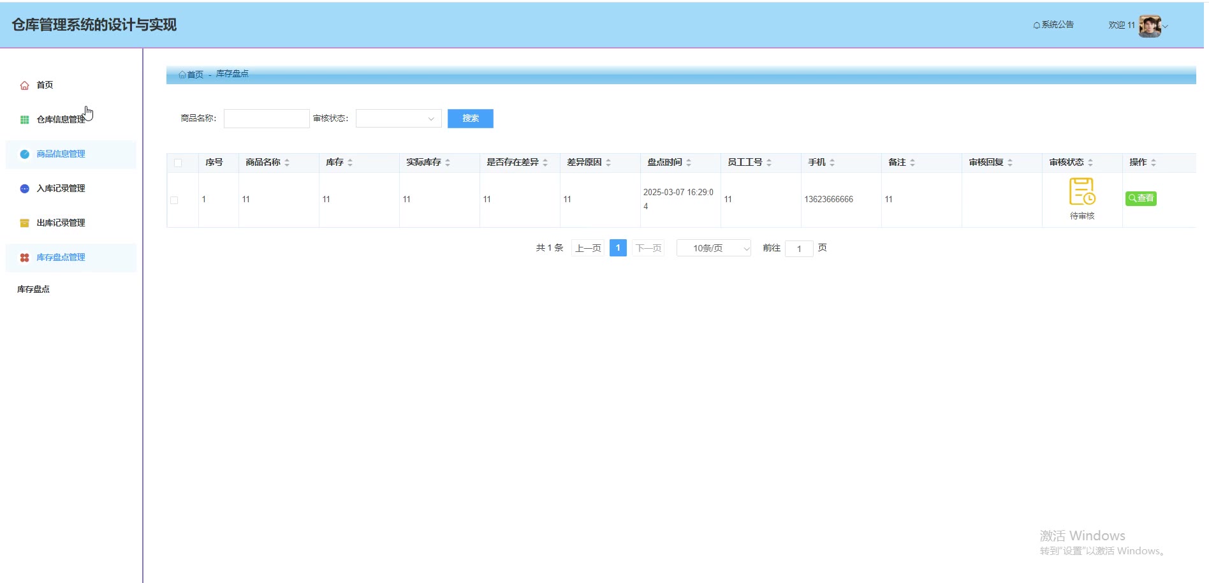The width and height of the screenshot is (1209, 583).
Task: Open the review status dropdown filter
Action: point(399,119)
